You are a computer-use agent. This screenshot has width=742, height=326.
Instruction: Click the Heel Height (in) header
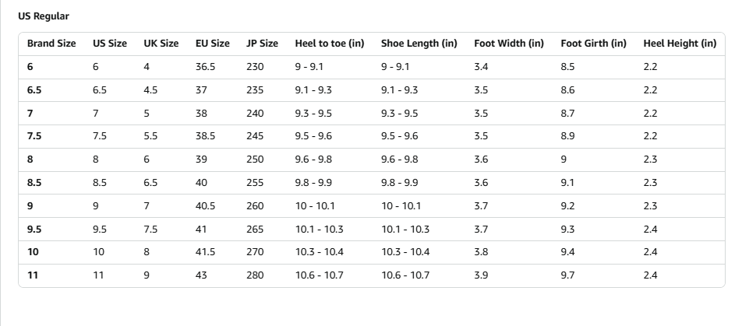679,44
